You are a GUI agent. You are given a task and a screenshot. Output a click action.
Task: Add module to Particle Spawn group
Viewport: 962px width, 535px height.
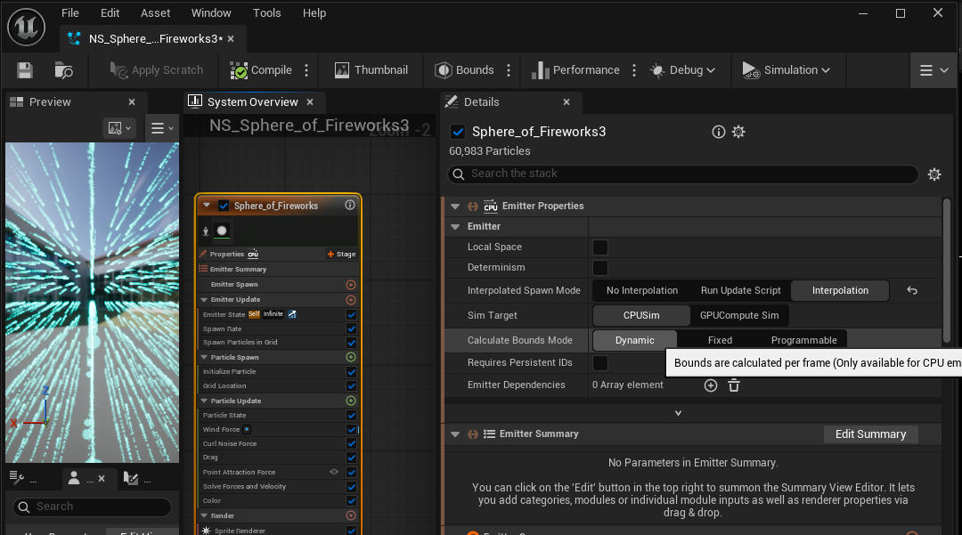(x=351, y=357)
